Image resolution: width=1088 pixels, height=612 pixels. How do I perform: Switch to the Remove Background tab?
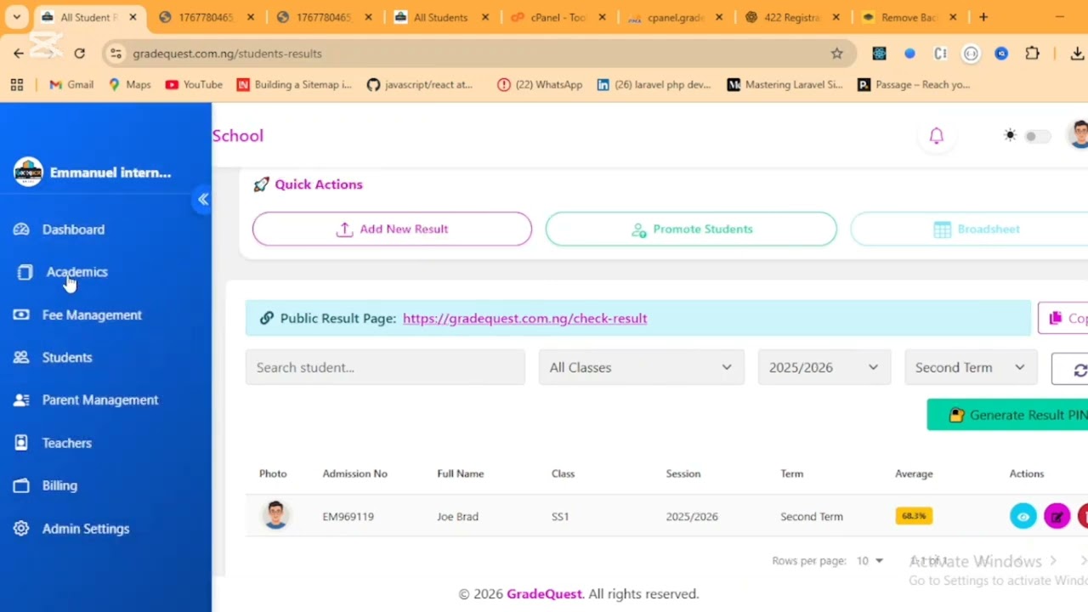coord(909,17)
